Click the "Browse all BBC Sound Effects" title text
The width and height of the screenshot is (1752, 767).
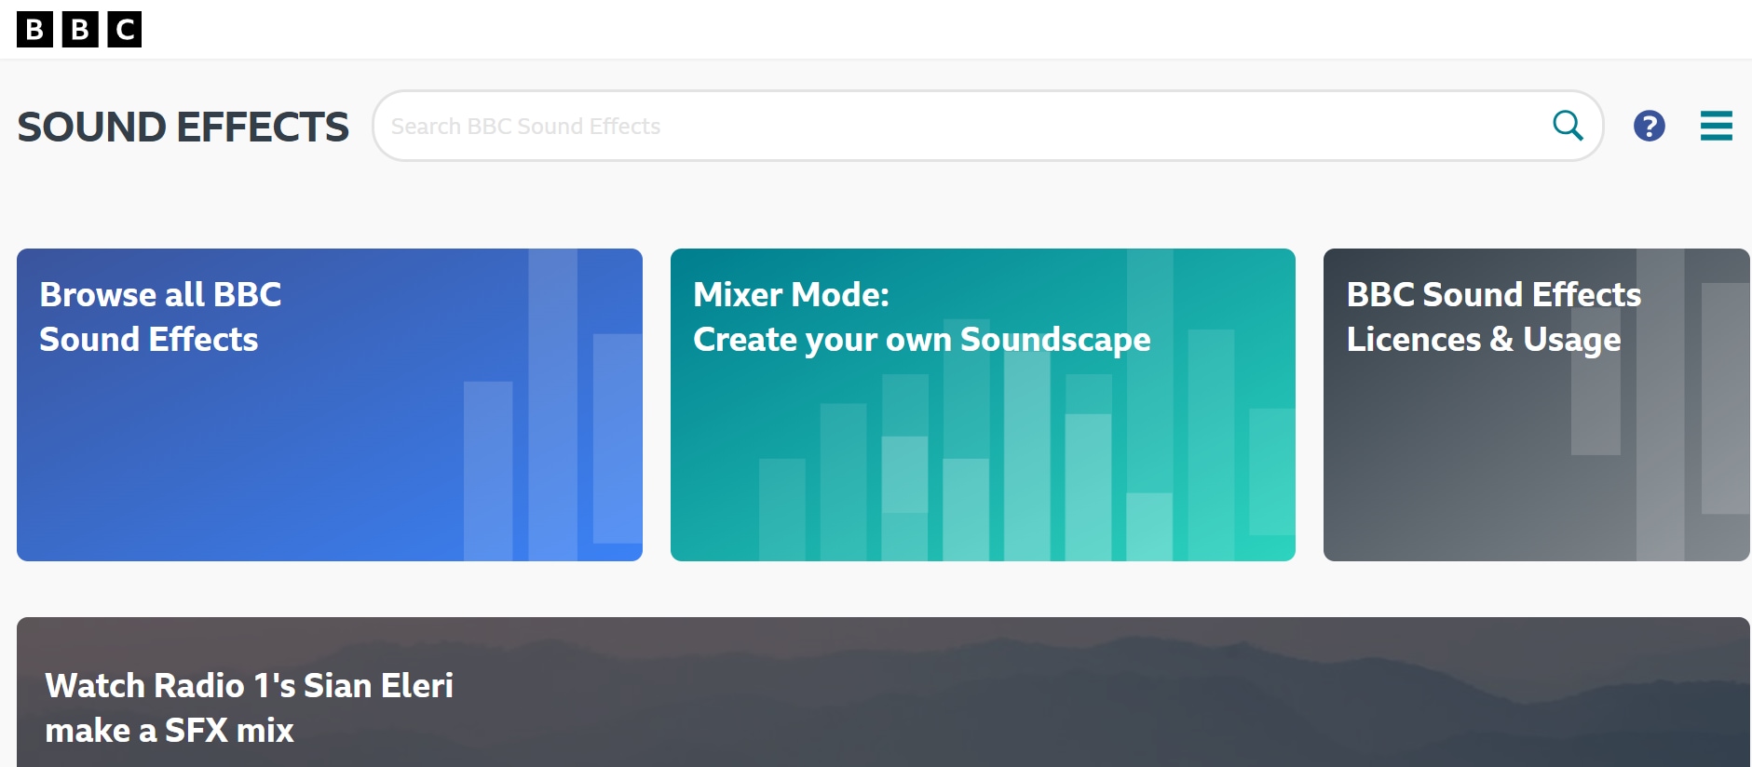pos(160,316)
